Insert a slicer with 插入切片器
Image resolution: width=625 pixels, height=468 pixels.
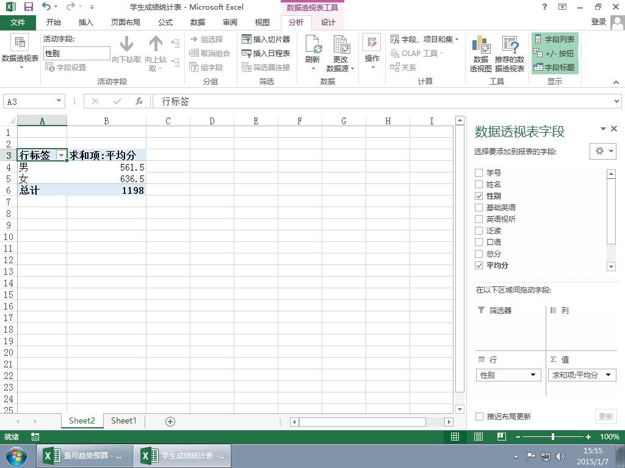click(x=266, y=39)
